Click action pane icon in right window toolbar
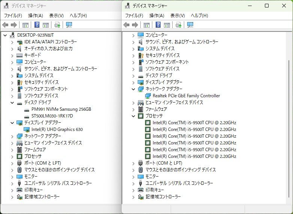Screen dimensions: 293x214 click(x=167, y=25)
